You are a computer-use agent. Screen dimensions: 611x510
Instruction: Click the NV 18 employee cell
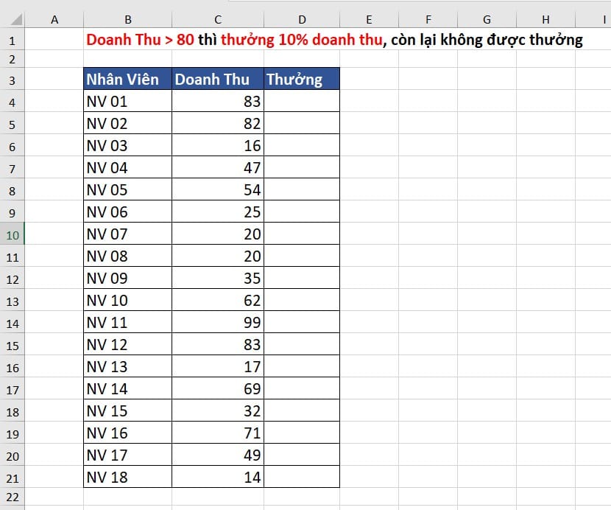pyautogui.click(x=128, y=478)
